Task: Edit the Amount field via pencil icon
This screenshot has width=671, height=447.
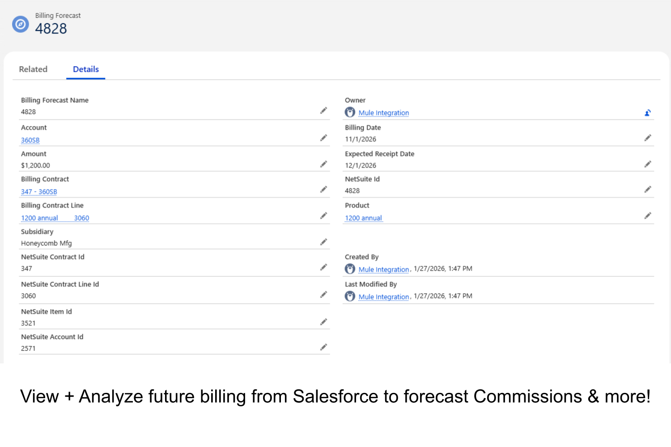Action: (323, 164)
